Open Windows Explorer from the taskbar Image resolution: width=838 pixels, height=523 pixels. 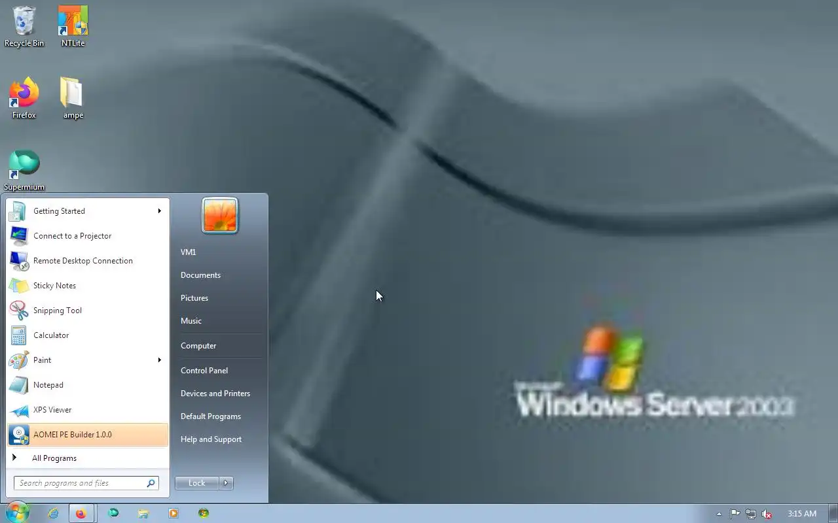143,513
